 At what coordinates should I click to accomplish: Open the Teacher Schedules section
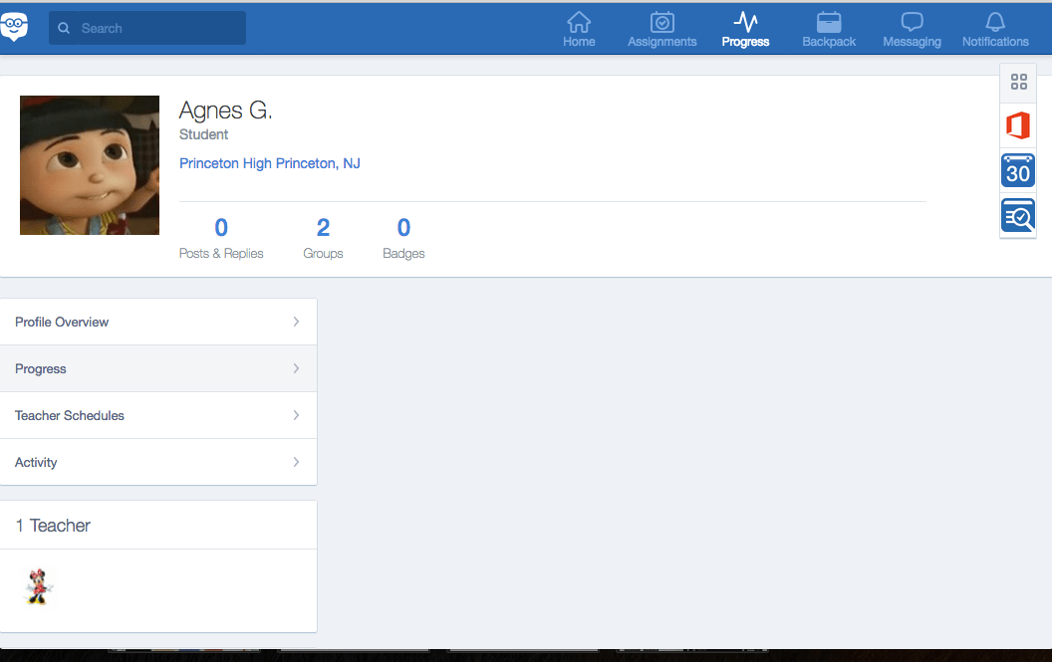point(158,416)
